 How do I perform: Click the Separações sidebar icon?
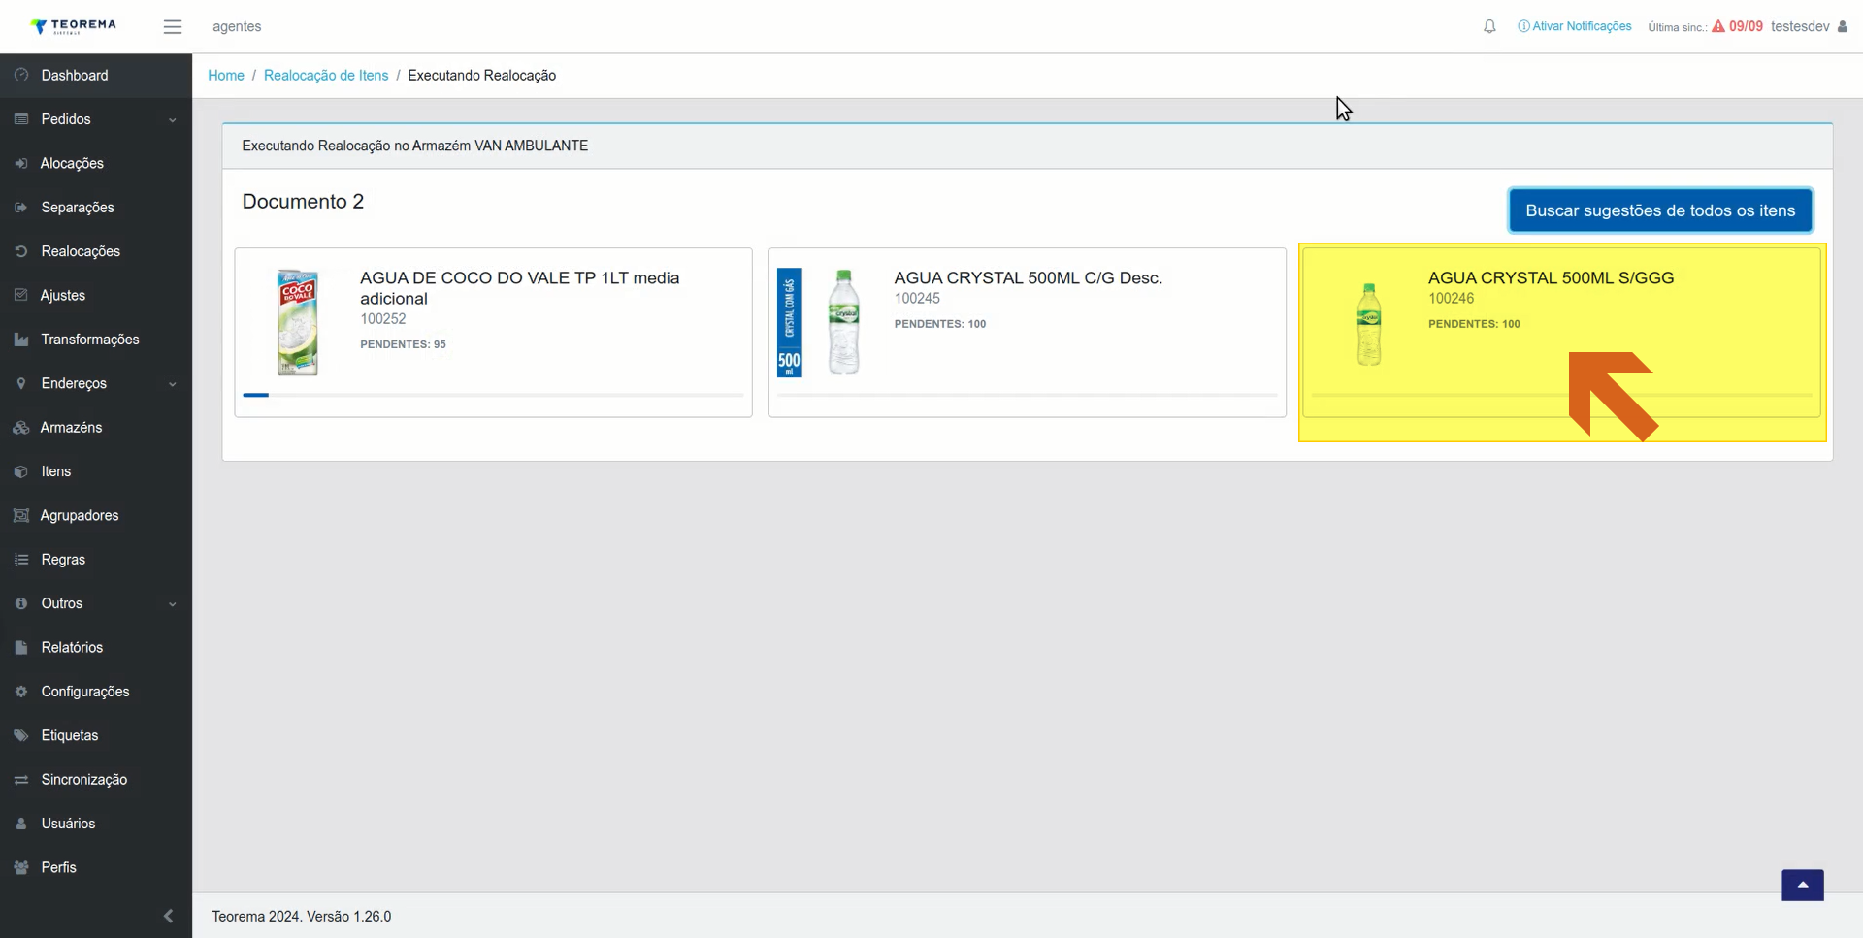click(21, 207)
